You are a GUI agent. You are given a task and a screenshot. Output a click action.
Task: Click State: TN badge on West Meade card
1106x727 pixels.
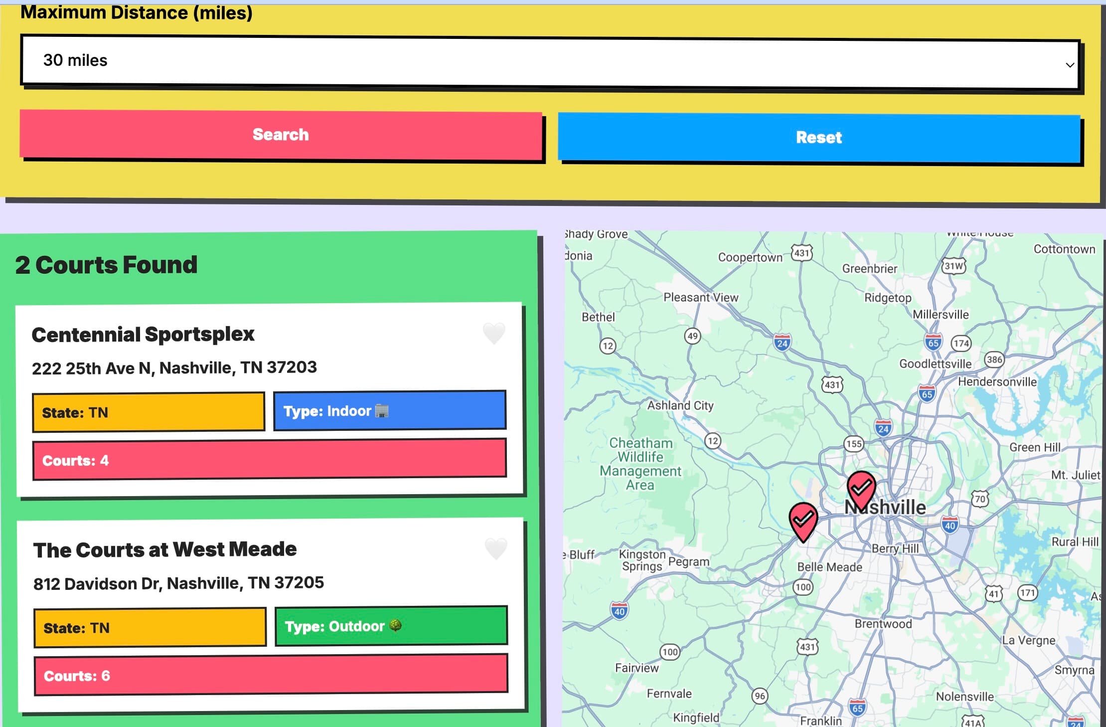[150, 627]
